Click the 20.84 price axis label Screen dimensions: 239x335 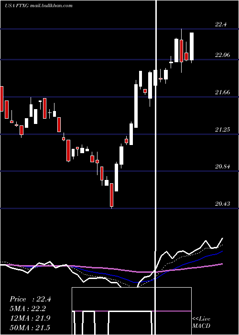pyautogui.click(x=223, y=167)
